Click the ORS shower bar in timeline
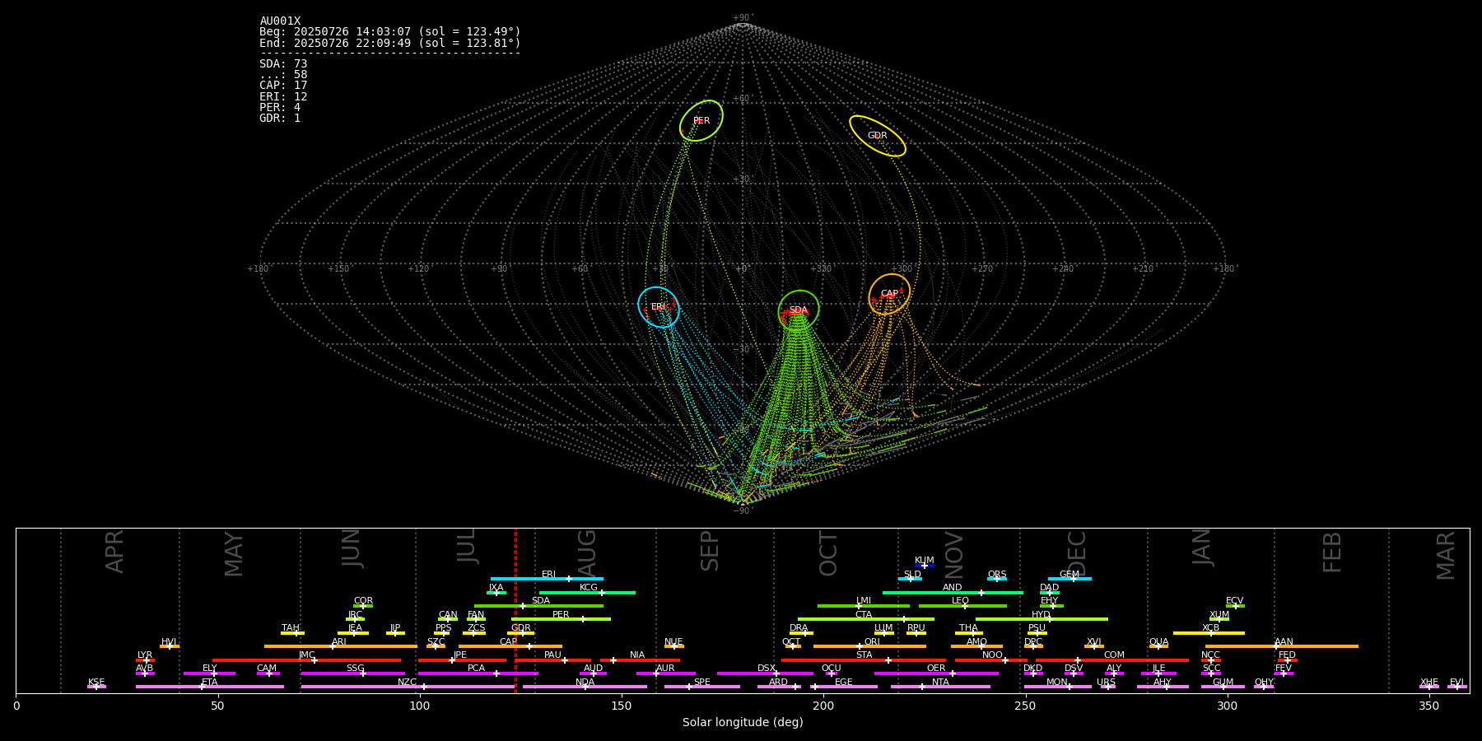1482x741 pixels. (997, 579)
